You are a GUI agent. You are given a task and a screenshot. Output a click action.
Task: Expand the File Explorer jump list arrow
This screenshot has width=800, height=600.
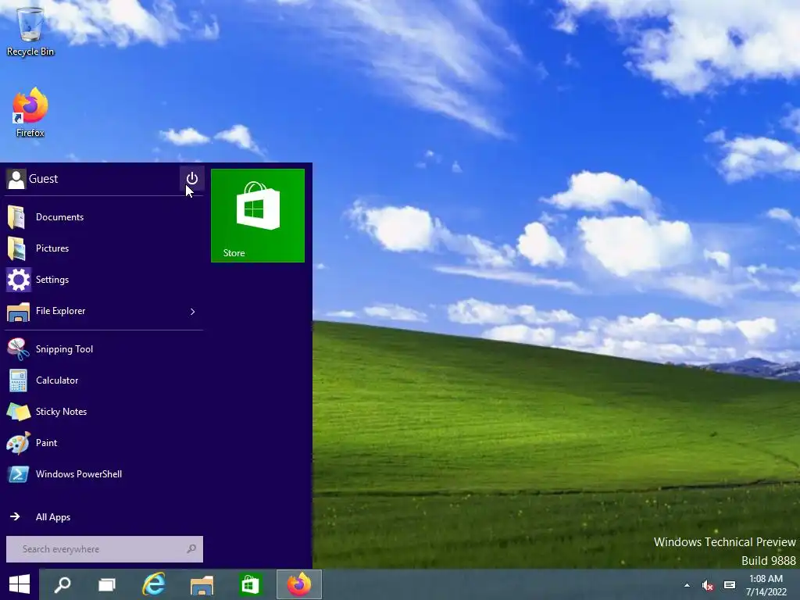192,311
